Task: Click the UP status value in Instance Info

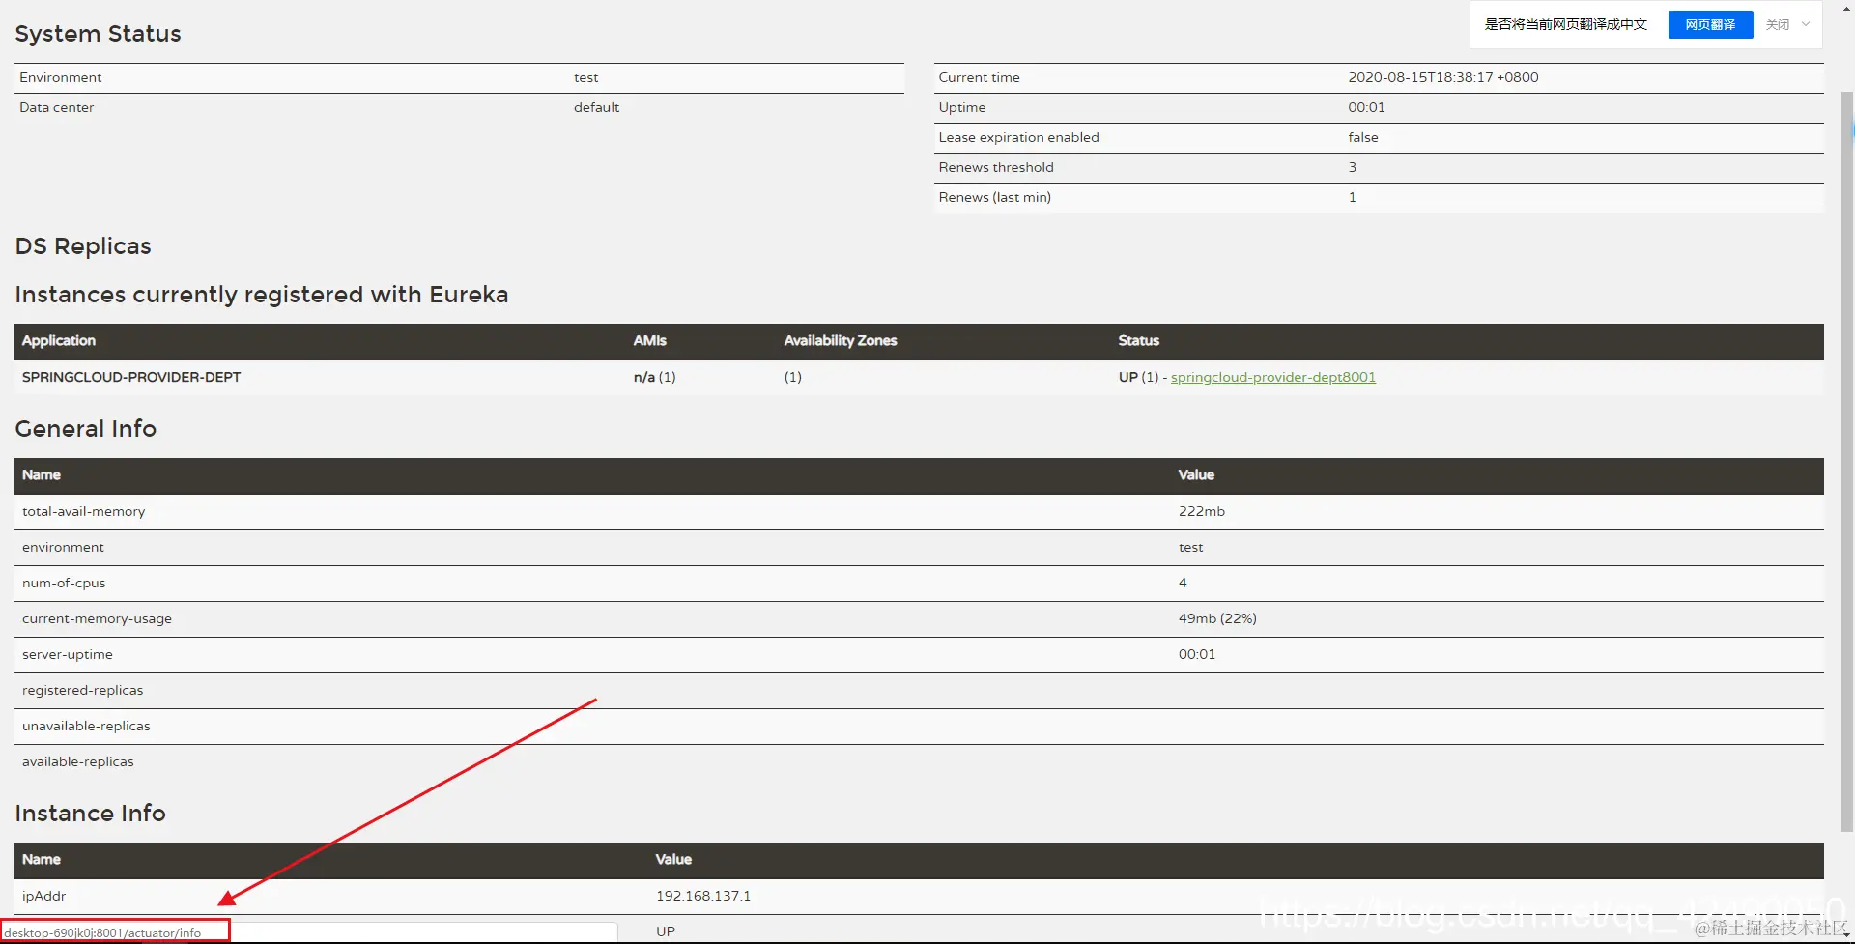Action: pos(666,931)
